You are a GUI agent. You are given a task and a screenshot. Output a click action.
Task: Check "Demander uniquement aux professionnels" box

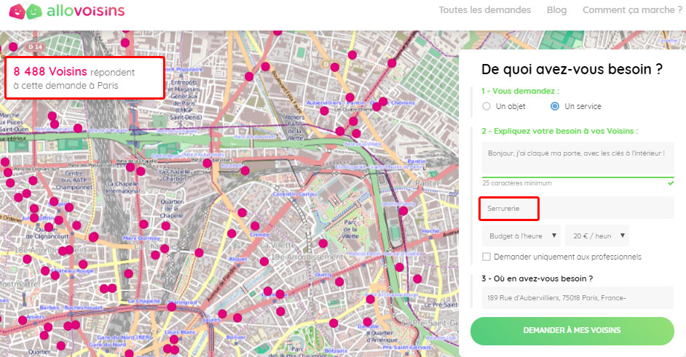click(x=486, y=257)
